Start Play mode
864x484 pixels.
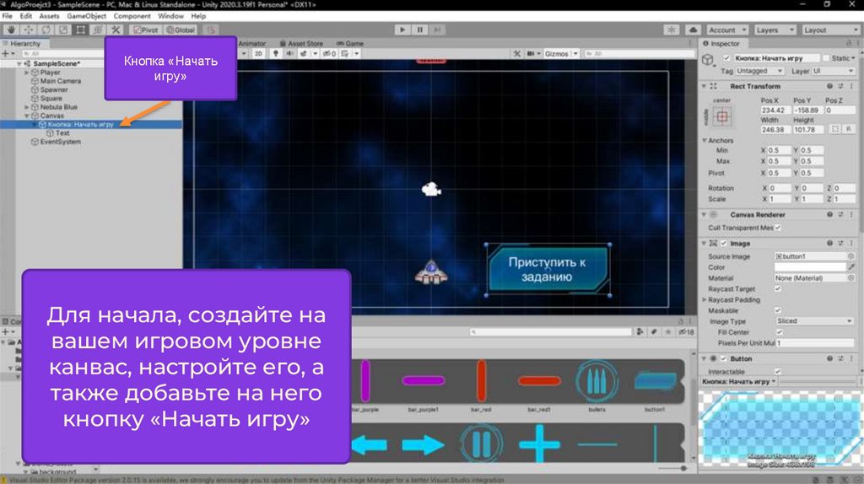pyautogui.click(x=402, y=30)
